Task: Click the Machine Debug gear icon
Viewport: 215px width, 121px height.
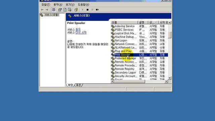Action: click(113, 37)
